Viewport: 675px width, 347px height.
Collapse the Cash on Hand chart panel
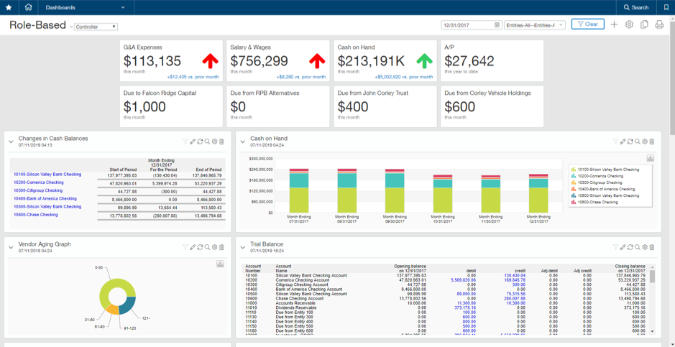(243, 142)
